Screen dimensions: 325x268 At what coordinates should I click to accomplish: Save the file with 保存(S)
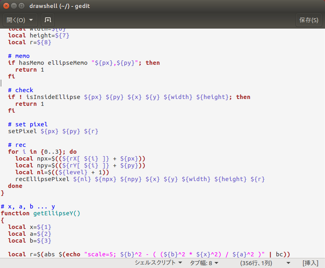coord(309,20)
